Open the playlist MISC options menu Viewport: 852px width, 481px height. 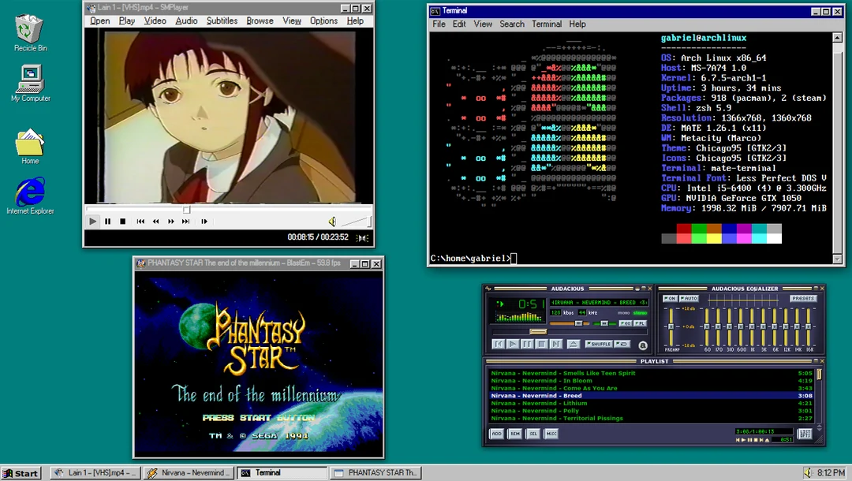click(x=551, y=434)
